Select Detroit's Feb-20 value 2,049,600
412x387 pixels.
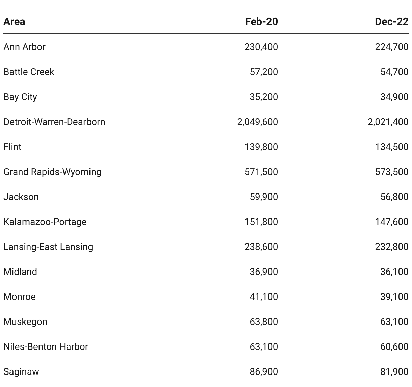click(257, 122)
